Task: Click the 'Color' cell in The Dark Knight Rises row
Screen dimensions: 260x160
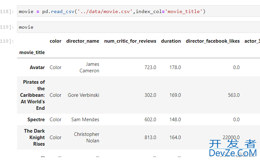Action: [56, 137]
